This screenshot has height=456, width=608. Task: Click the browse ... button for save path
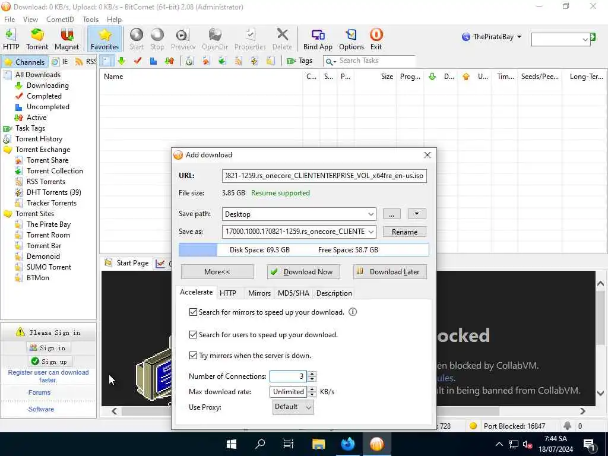[392, 214]
